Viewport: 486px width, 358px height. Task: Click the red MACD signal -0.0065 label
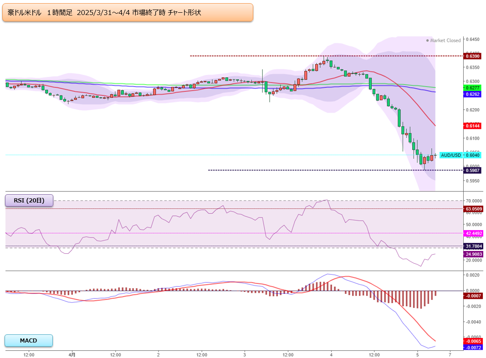click(x=472, y=341)
